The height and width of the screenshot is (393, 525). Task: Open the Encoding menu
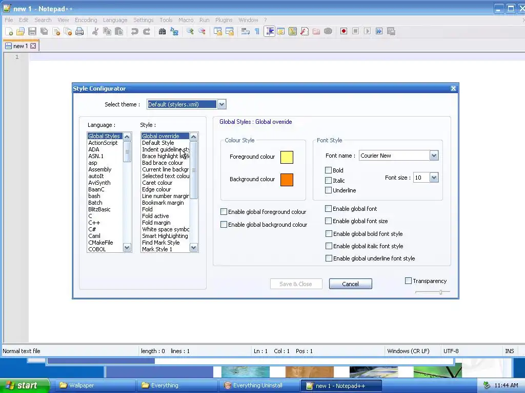click(86, 20)
